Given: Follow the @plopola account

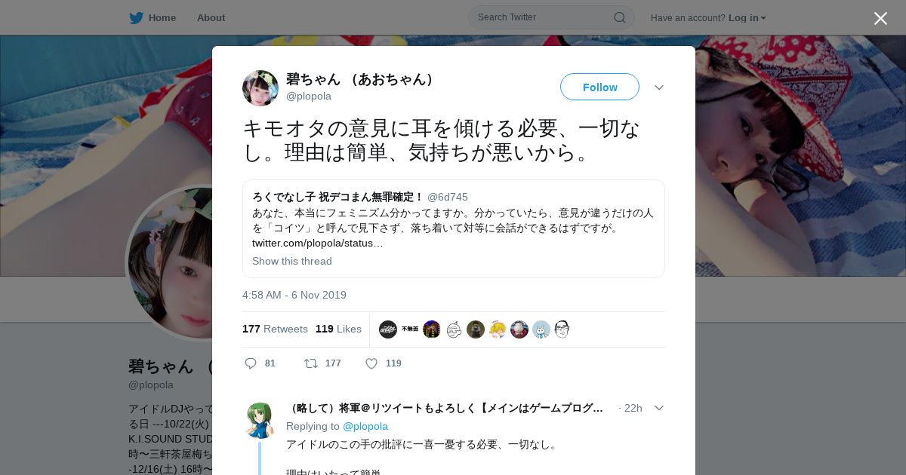Looking at the screenshot, I should (x=599, y=87).
